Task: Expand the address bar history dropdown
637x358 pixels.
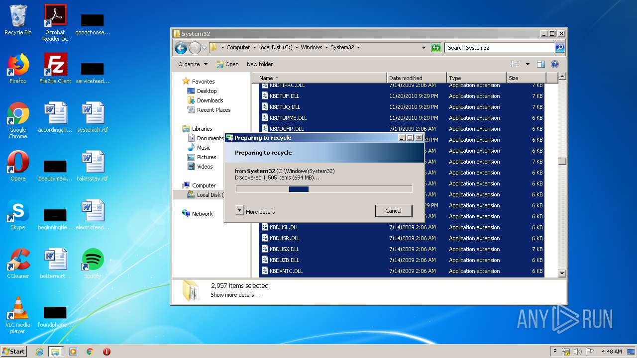Action: [x=424, y=48]
